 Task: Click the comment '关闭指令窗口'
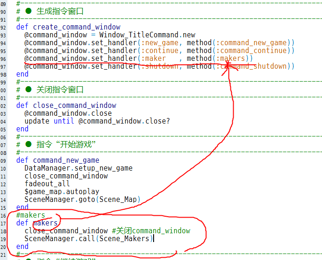[x=60, y=89]
